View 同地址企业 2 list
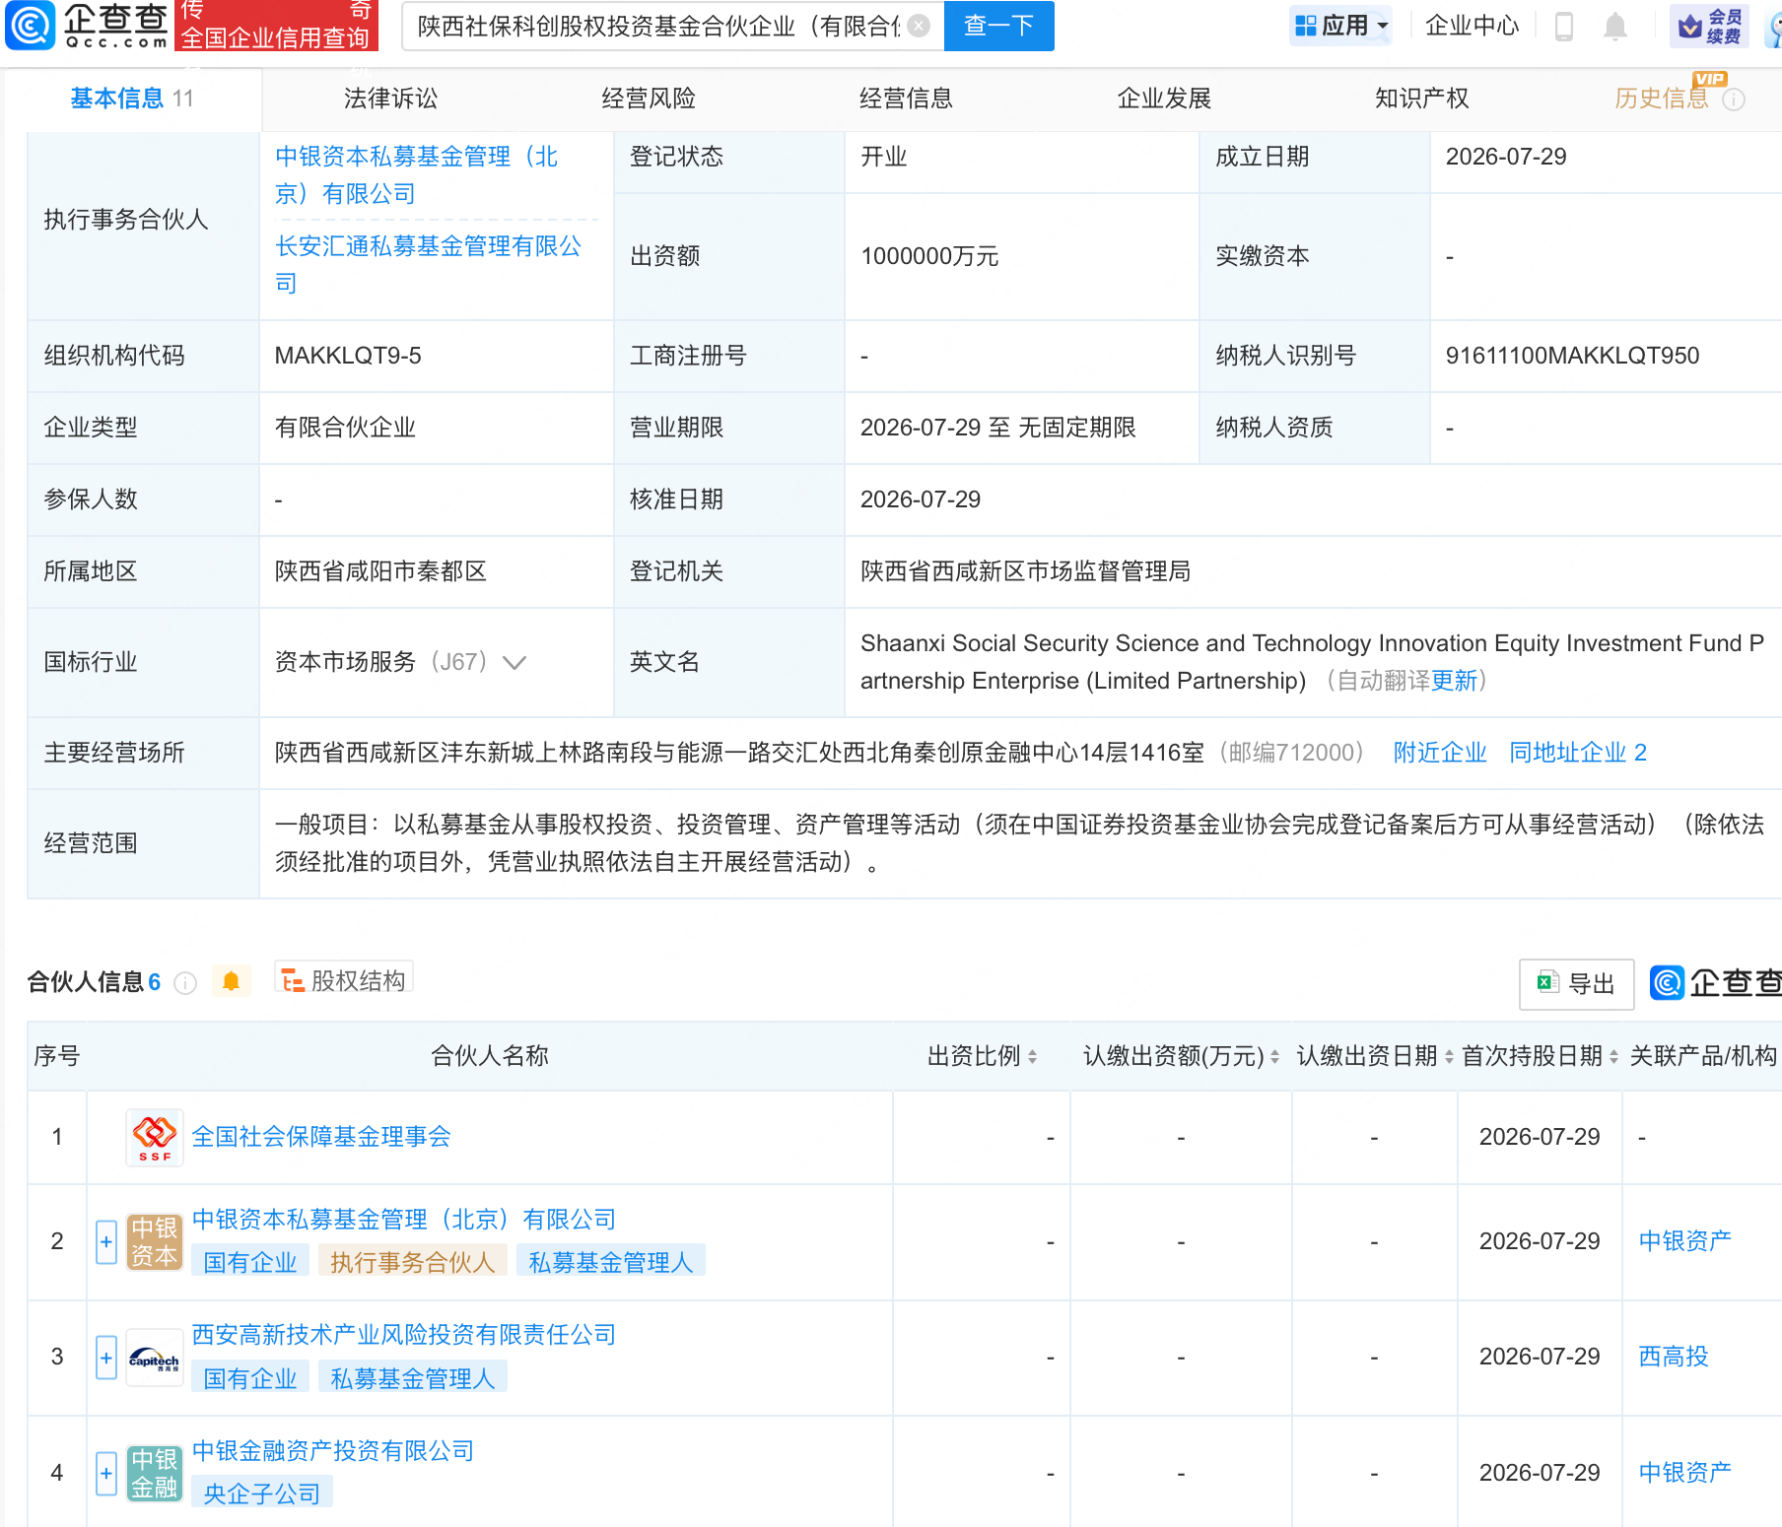The image size is (1782, 1527). 1578,753
